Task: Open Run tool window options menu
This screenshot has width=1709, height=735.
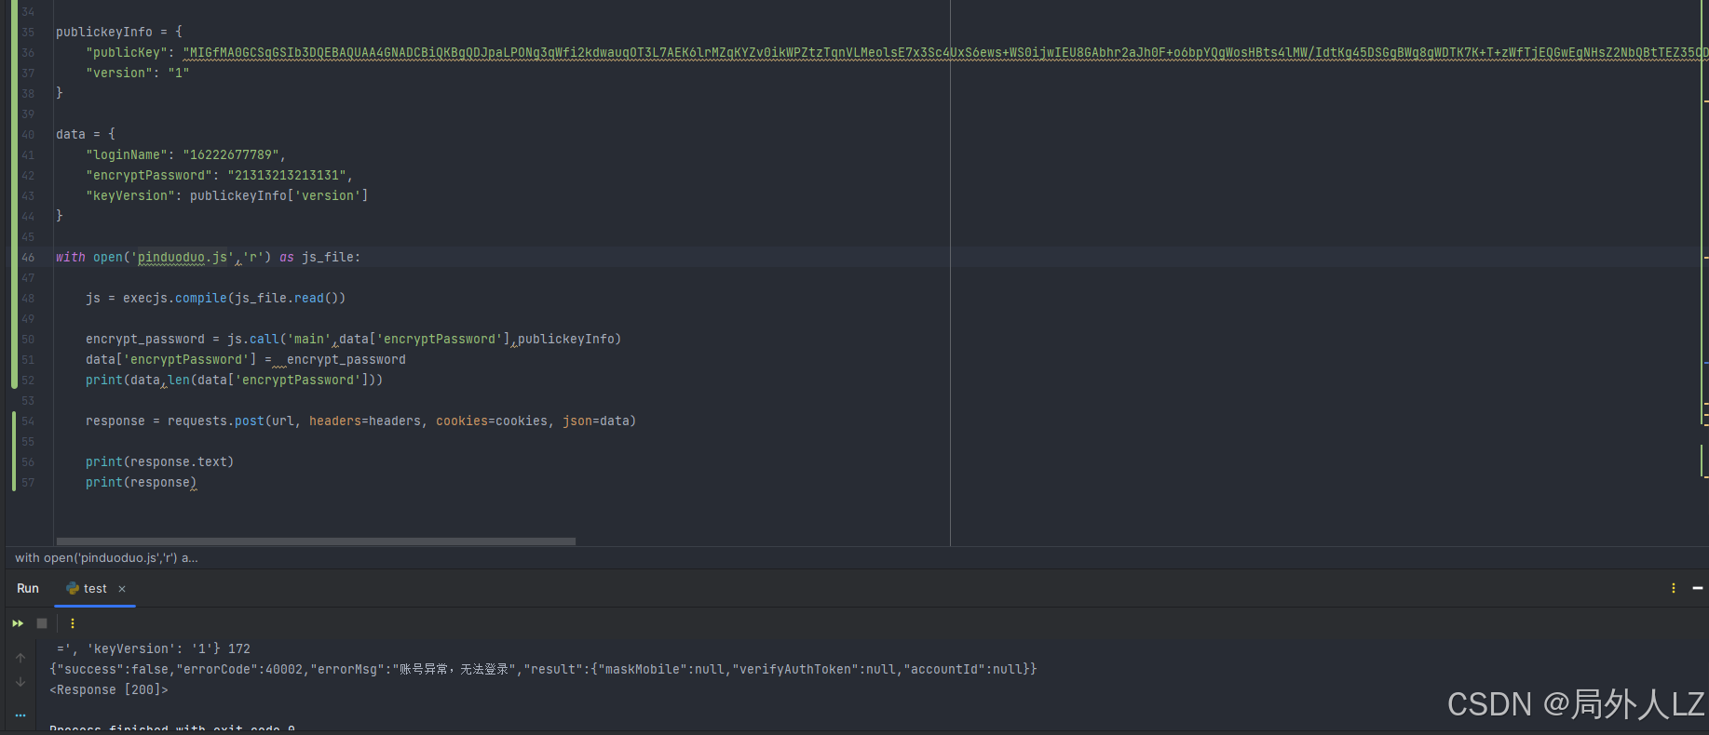Action: 1674,588
